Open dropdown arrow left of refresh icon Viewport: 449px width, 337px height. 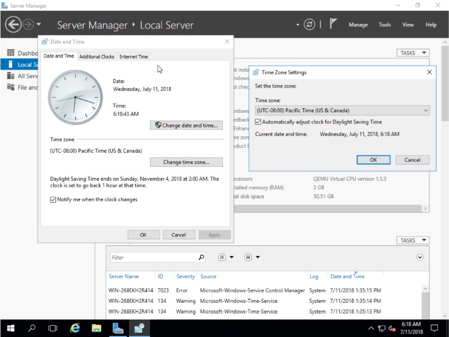point(297,25)
